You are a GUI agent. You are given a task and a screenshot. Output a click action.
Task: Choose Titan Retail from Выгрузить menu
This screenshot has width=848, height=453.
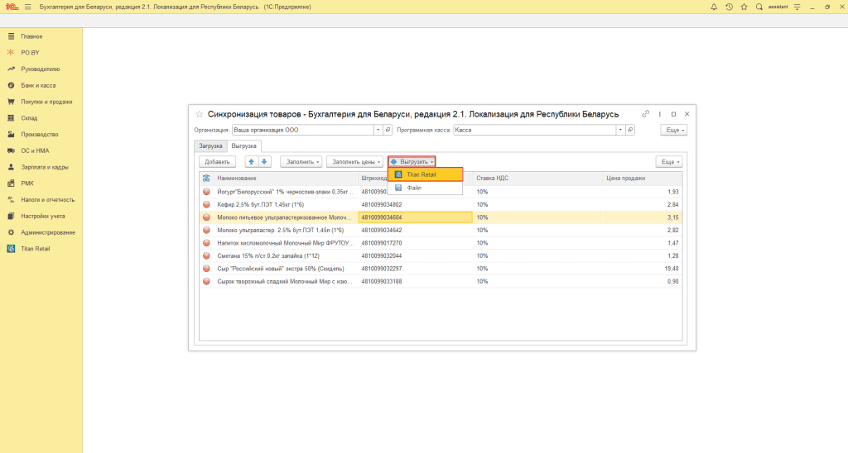point(425,174)
